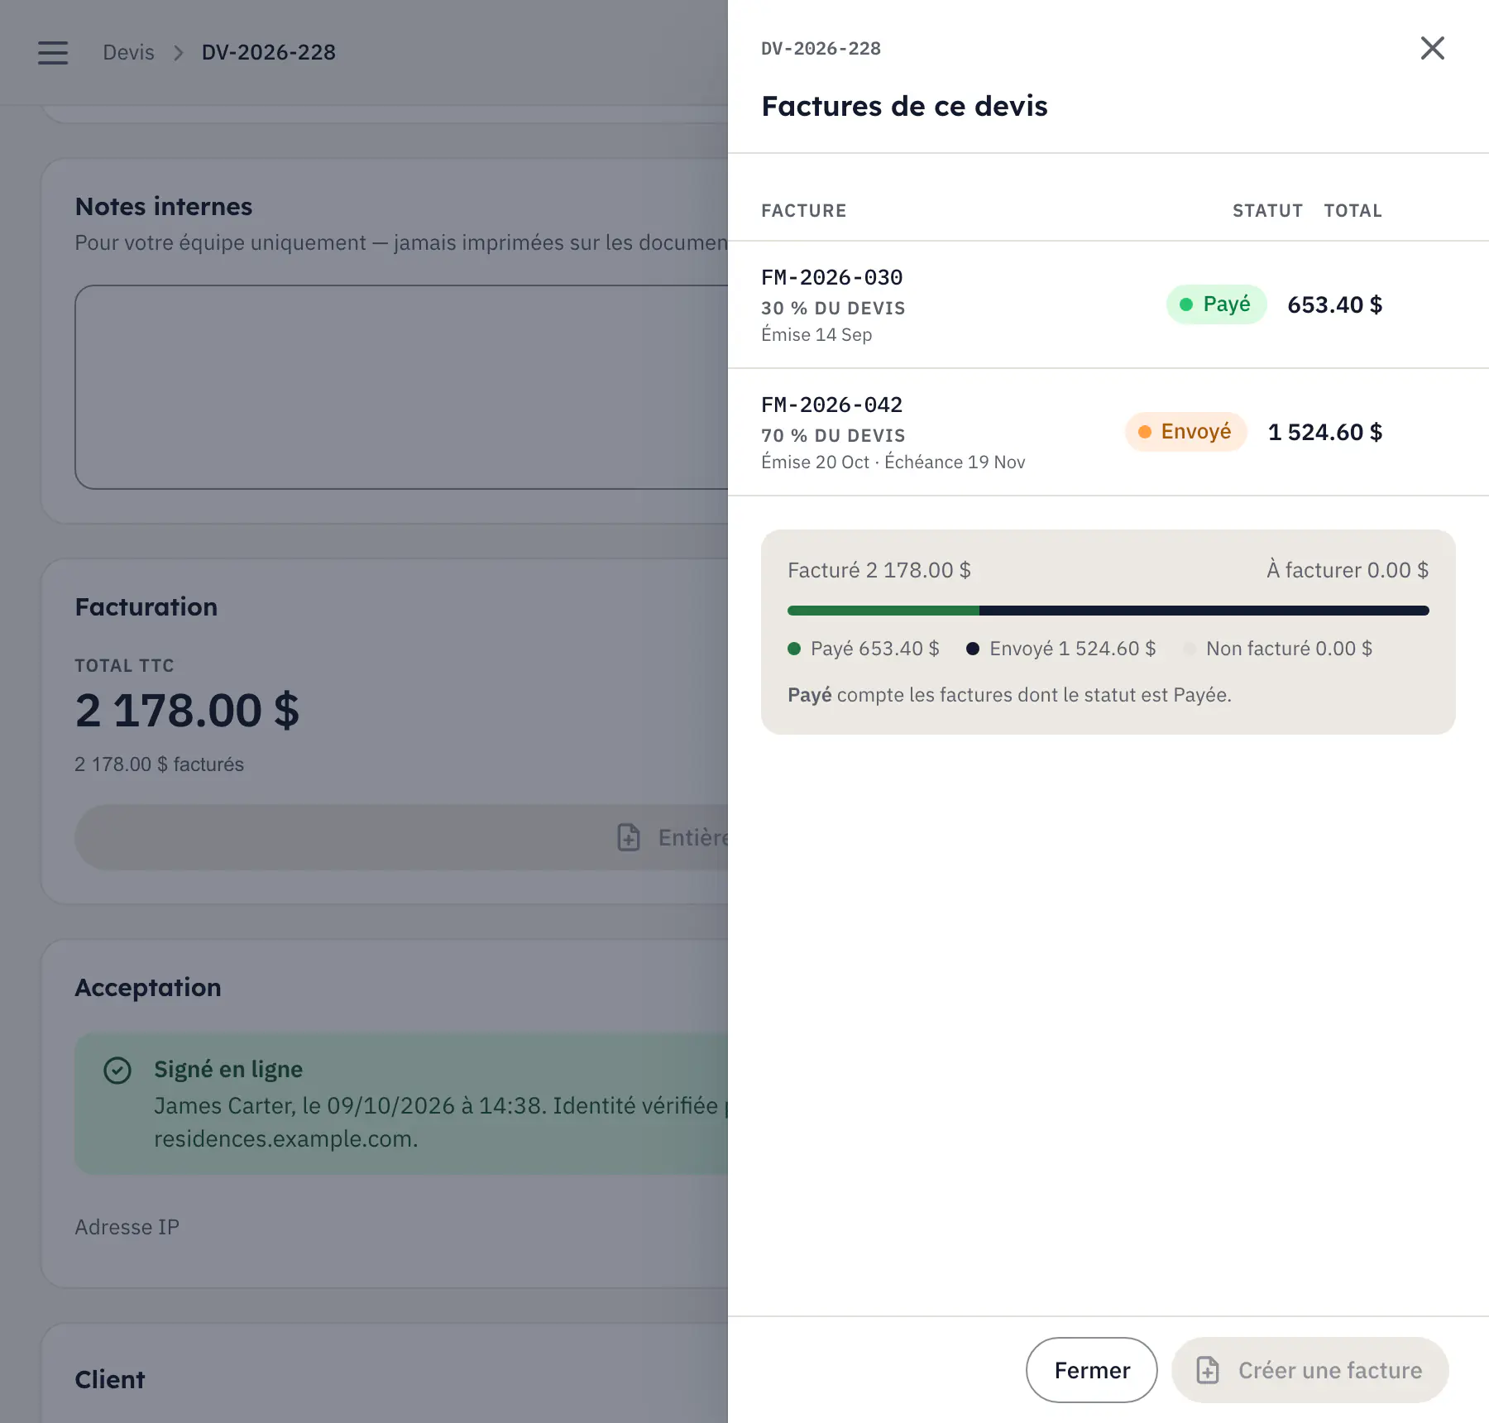Click the Adresse IP label

tap(127, 1227)
